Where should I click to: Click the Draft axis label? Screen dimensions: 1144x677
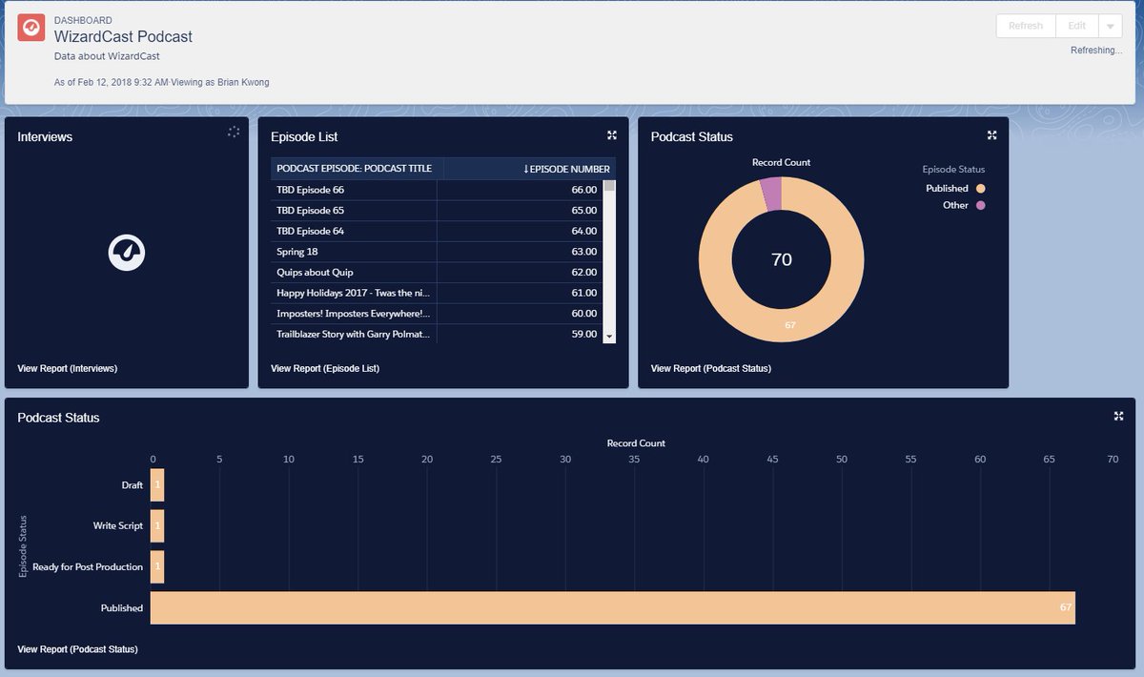[133, 485]
